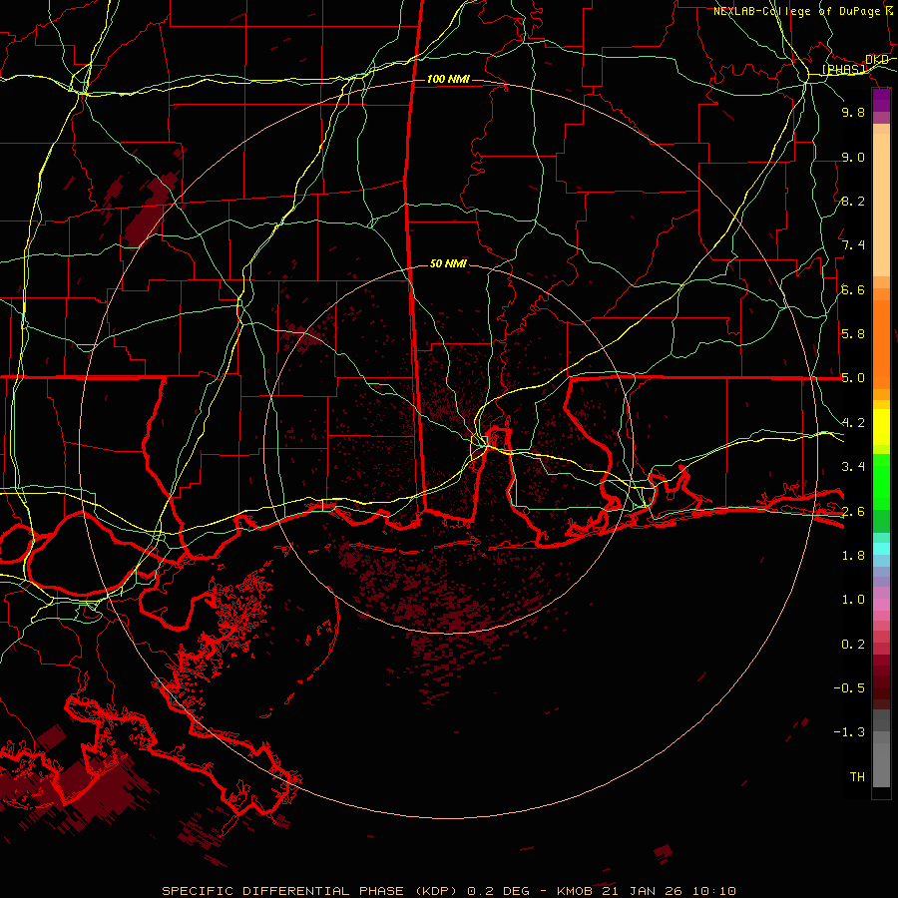The width and height of the screenshot is (898, 898).
Task: Select the 3.4 color scale value
Action: click(853, 467)
